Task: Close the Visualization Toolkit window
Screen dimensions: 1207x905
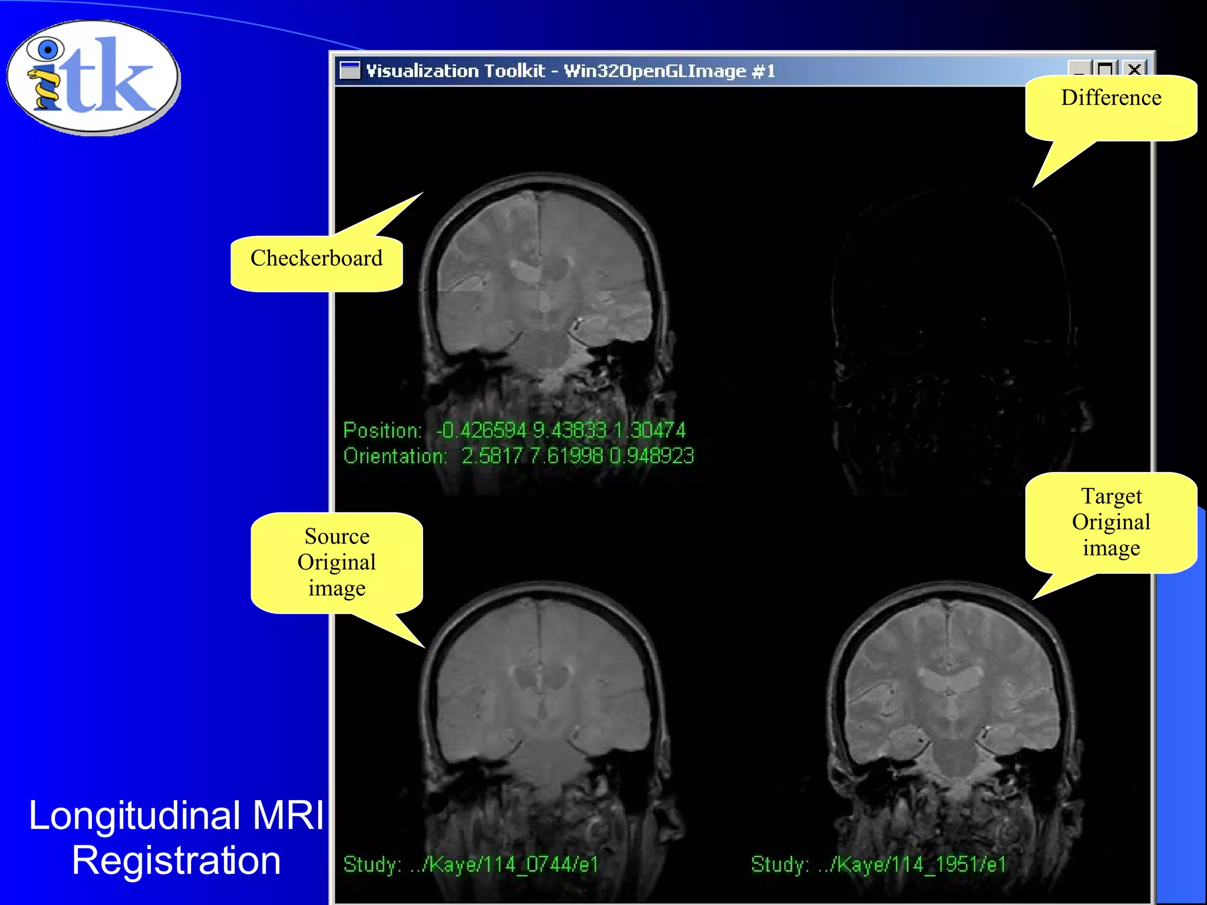Action: pyautogui.click(x=1134, y=69)
